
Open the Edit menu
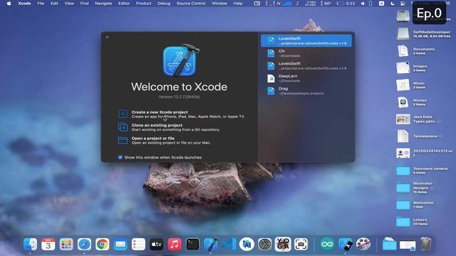54,4
